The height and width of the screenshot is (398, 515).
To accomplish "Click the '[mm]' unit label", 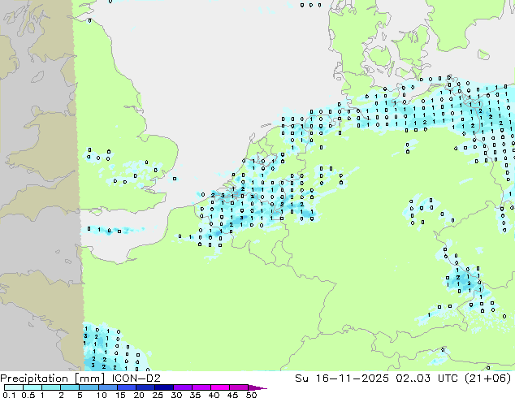I will (x=90, y=379).
